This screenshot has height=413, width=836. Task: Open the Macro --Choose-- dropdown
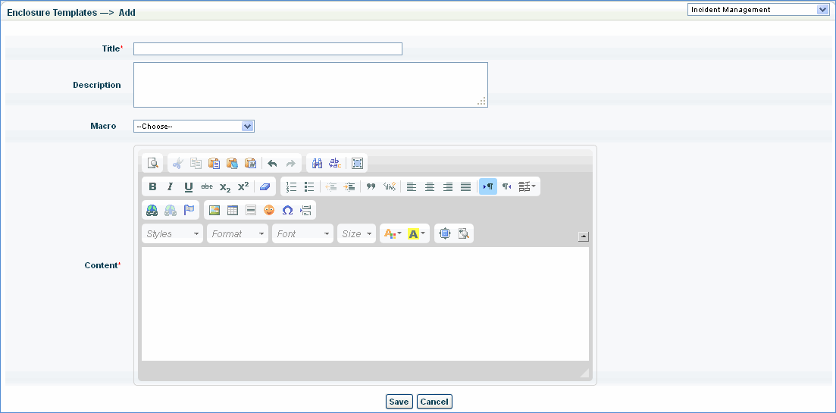[194, 127]
